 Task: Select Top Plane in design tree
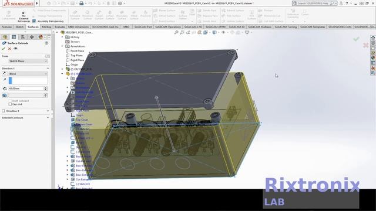76,56
